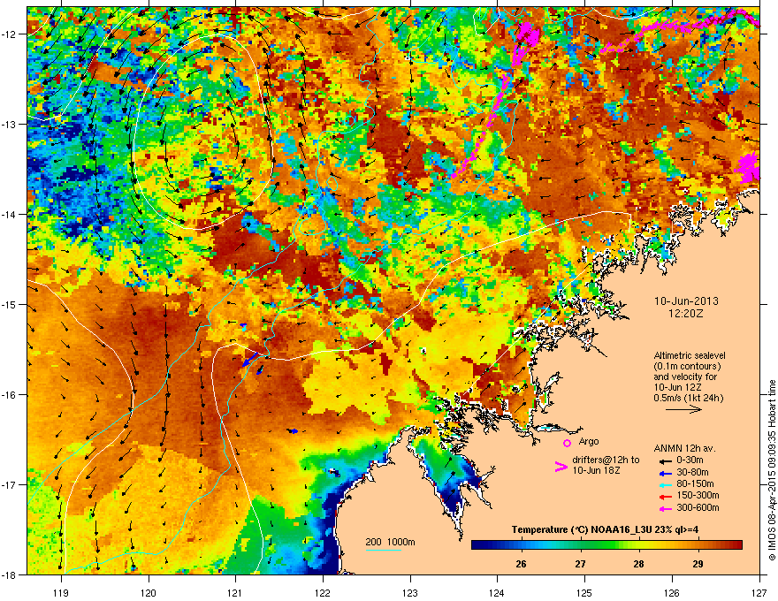This screenshot has height=601, width=778.
Task: Click the latitude axis label -12
Action: click(x=10, y=34)
